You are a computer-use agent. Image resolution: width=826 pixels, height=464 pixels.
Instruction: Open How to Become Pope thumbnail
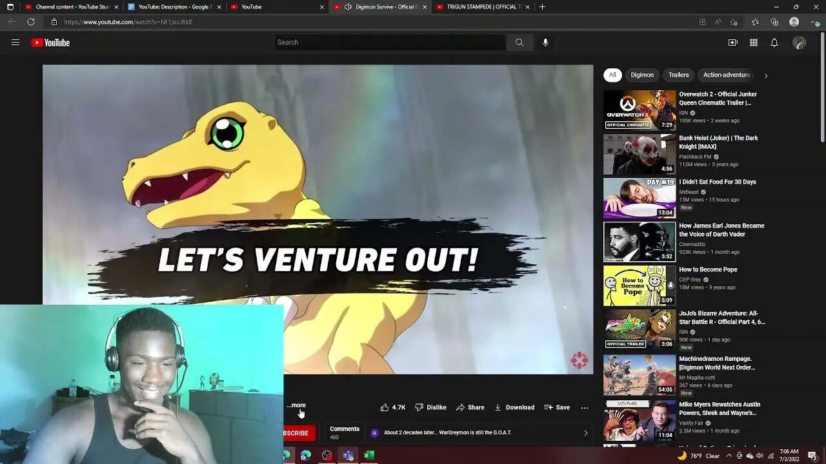coord(640,285)
